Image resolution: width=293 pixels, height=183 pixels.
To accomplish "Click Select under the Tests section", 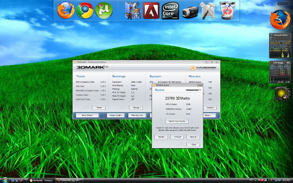I will click(99, 108).
